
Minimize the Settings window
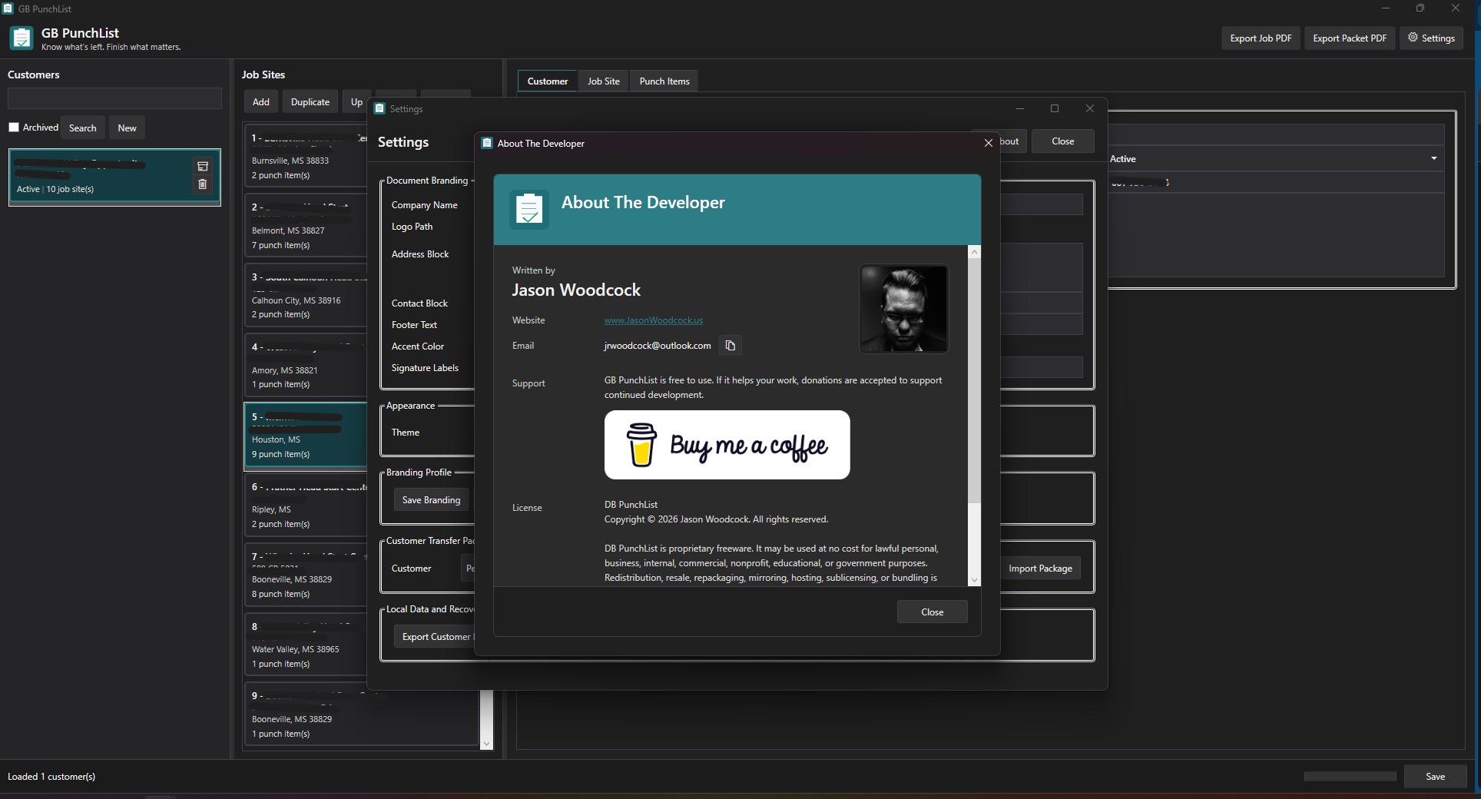[1019, 109]
